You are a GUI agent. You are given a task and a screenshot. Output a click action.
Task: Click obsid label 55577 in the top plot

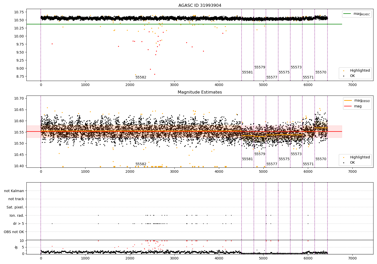[x=272, y=77]
